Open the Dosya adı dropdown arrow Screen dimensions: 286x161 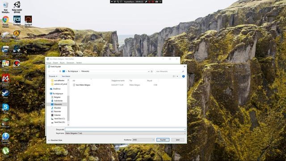point(185,129)
